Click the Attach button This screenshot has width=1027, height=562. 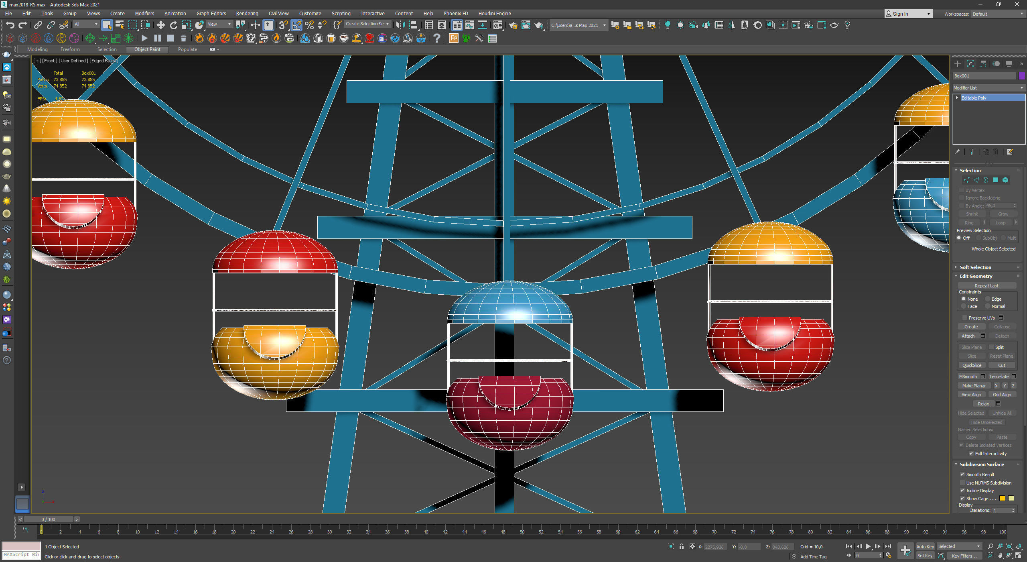(x=968, y=336)
